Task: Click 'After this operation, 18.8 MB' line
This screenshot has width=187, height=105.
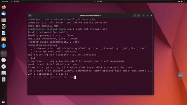Action: [x=81, y=68]
